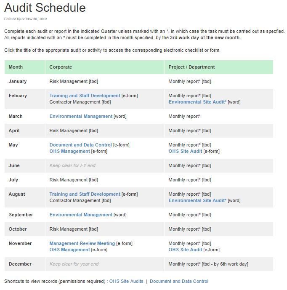This screenshot has width=287, height=290.
Task: Click Document and Data Control in May row
Action: (x=80, y=145)
